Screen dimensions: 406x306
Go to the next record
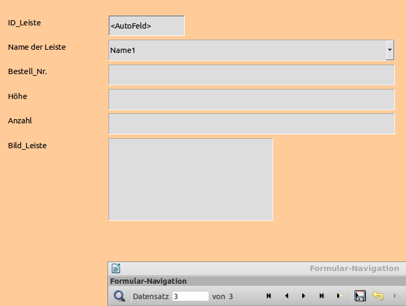[x=303, y=296]
